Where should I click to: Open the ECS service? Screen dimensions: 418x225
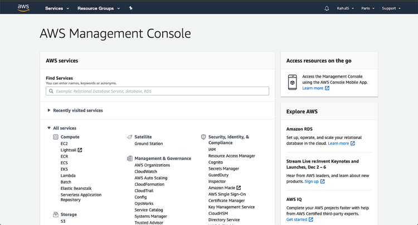point(64,163)
